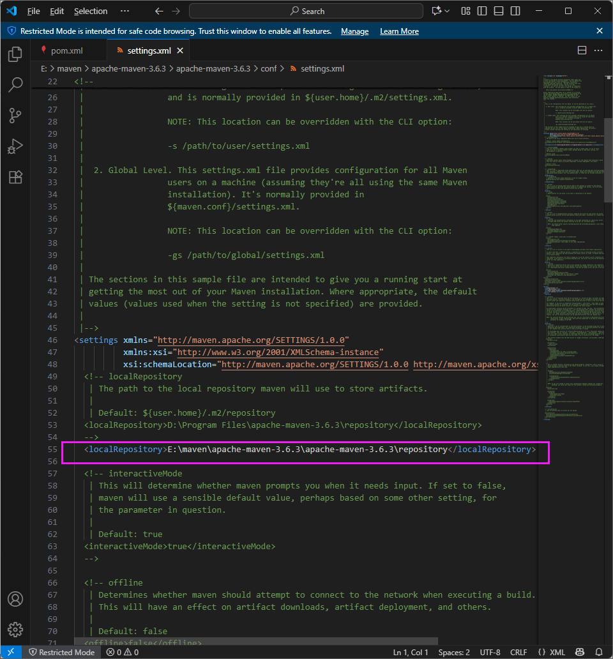The width and height of the screenshot is (613, 659).
Task: Click the vertical scrollbar thumb
Action: (608, 160)
